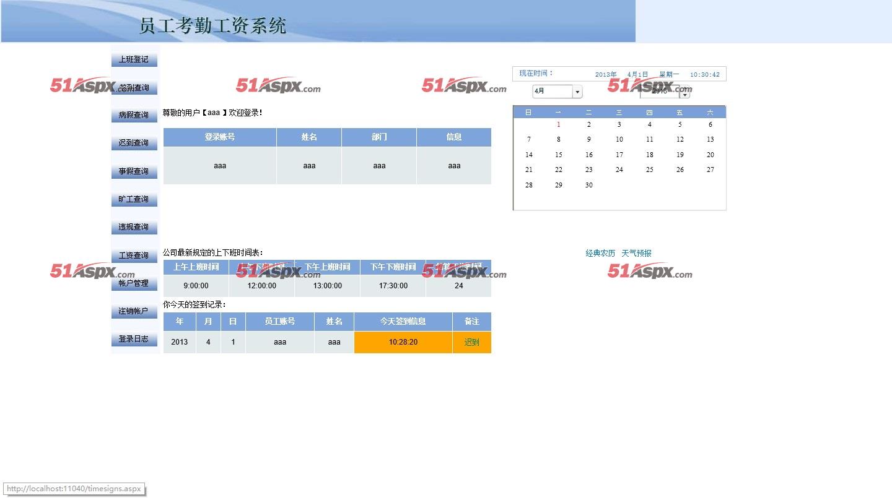Pick day 30 on the calendar
This screenshot has height=498, width=892.
[x=588, y=185]
